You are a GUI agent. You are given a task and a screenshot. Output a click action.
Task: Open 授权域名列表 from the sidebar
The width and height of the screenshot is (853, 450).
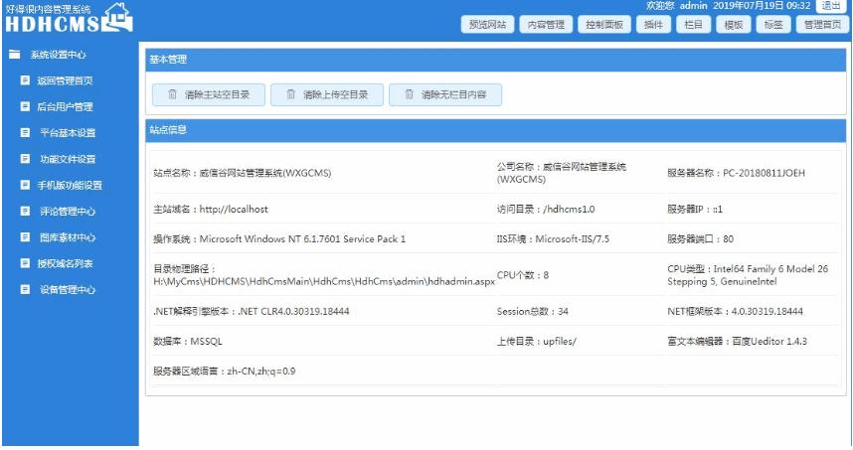(x=66, y=264)
